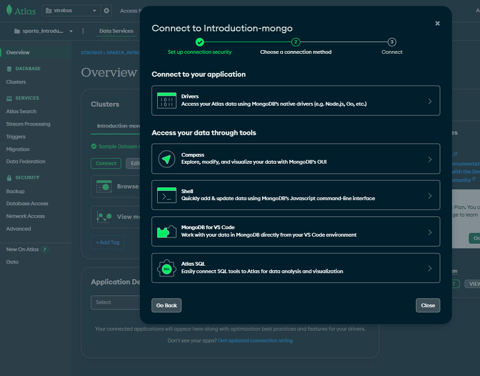480x376 pixels.
Task: Open Backup in the sidebar
Action: pos(15,191)
